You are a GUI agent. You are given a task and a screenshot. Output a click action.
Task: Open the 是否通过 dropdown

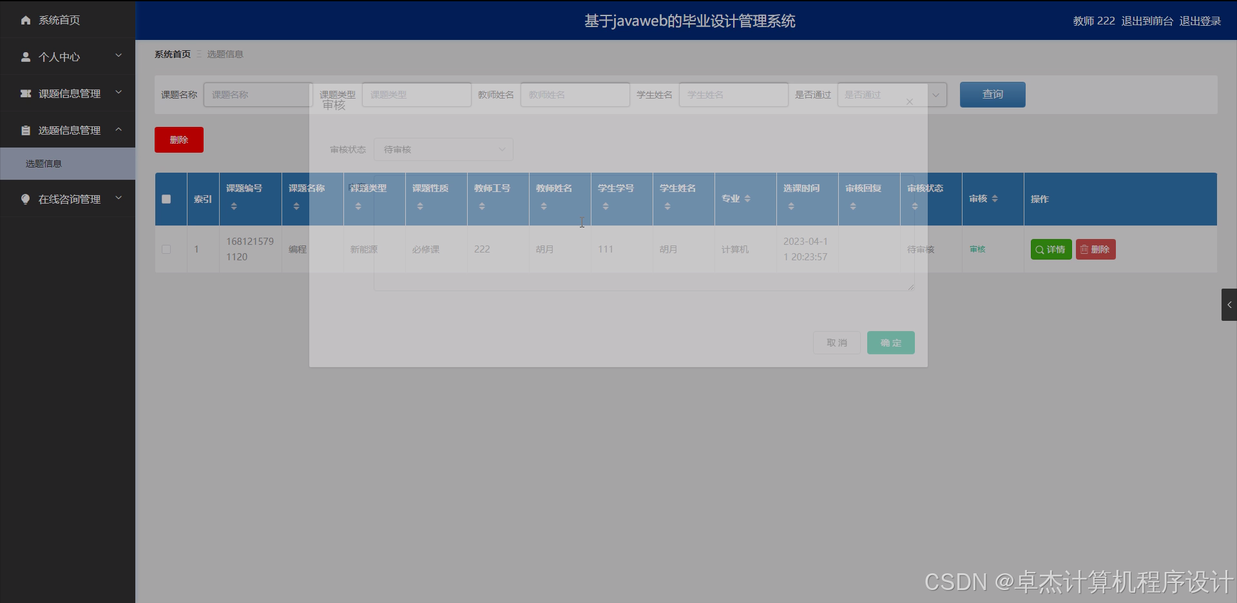point(937,95)
